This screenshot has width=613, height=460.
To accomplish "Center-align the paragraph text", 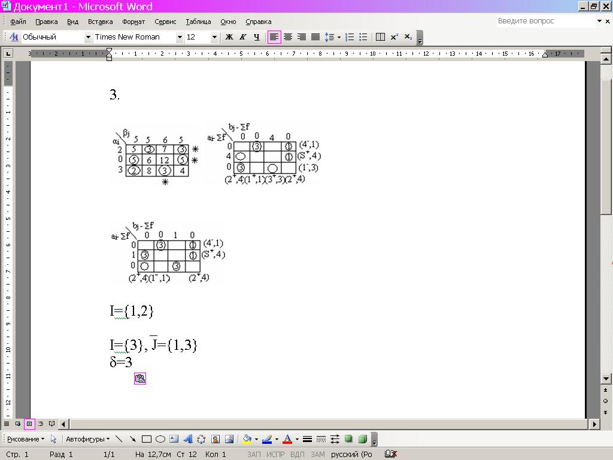I will [x=288, y=37].
